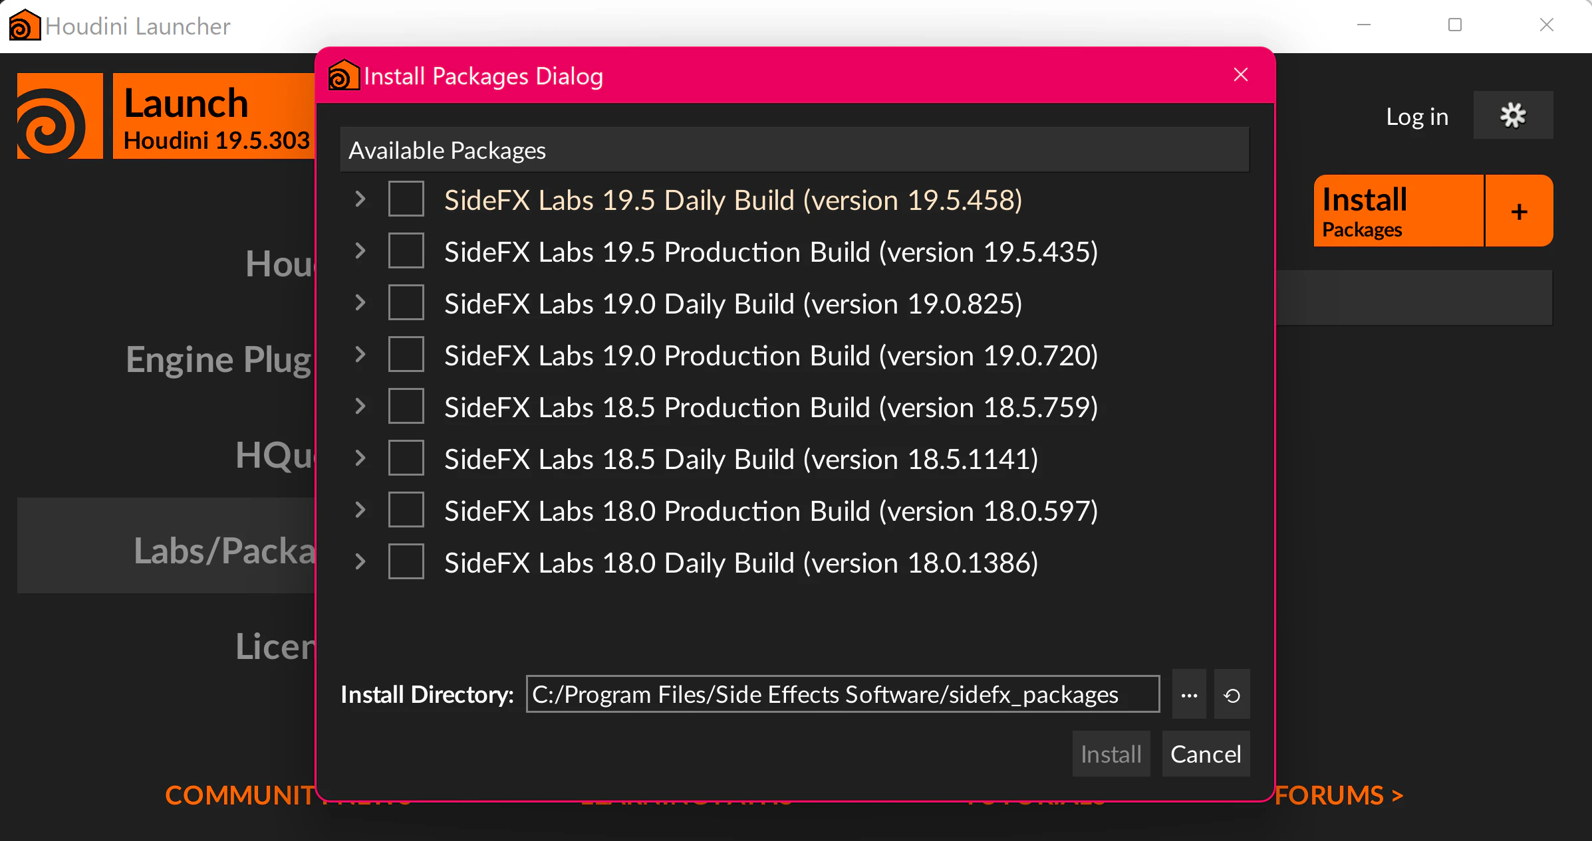Minimize the Houdini Launcher window
Screen dimensions: 1592x841
point(1364,25)
